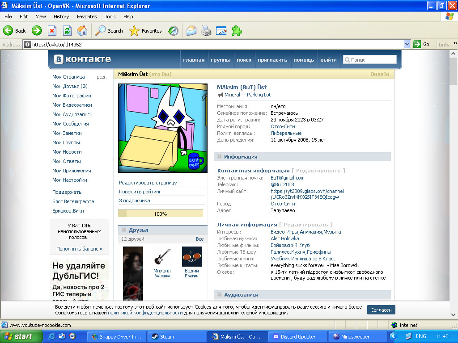
Task: Open the Редактировать страницу link
Action: tap(148, 183)
